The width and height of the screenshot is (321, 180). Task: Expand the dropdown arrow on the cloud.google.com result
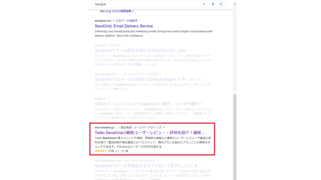160,74
